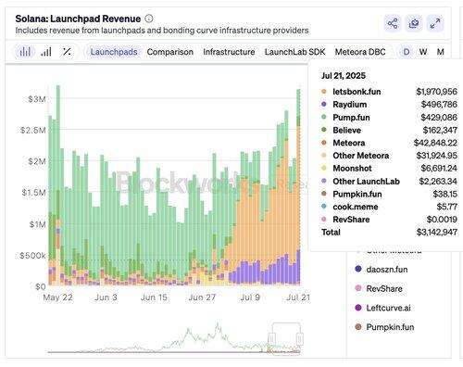Open the Comparison tab
Screen dimensions: 463x367
(x=170, y=52)
